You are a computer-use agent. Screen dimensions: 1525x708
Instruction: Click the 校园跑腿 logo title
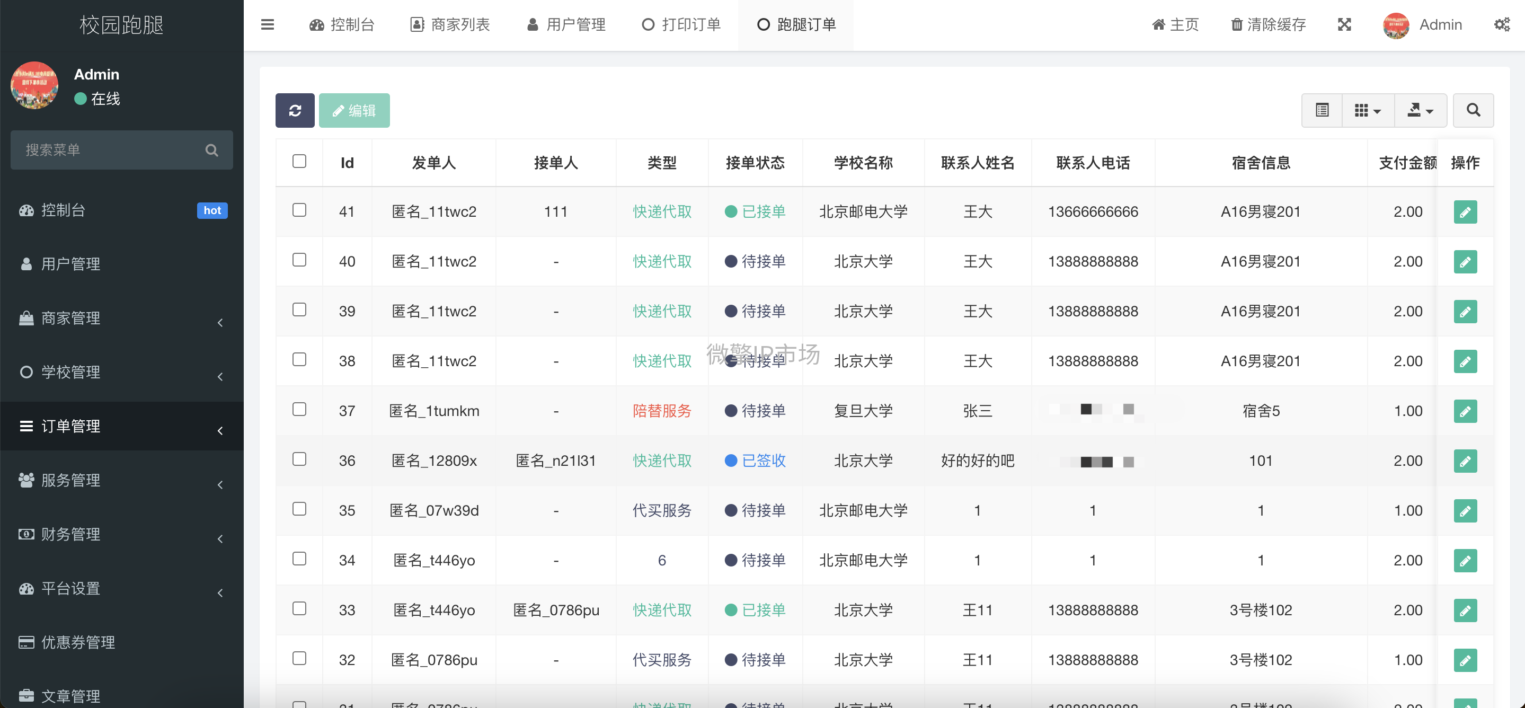[121, 25]
